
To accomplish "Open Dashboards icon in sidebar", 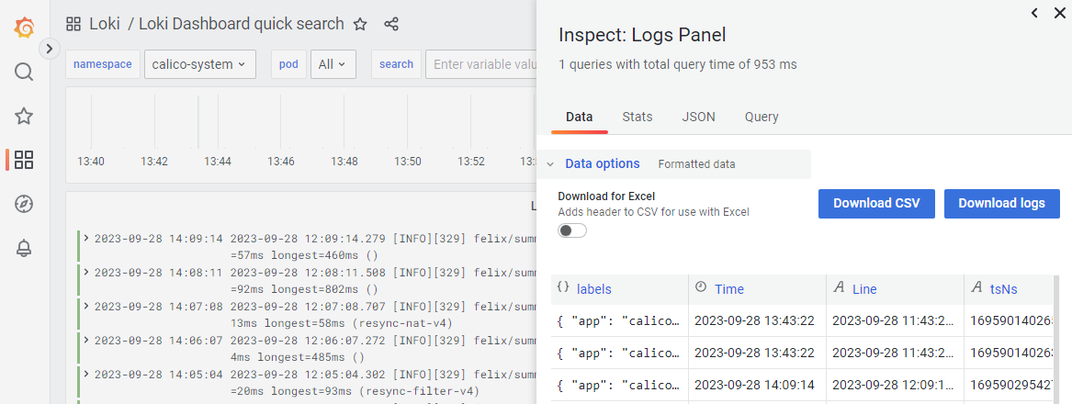I will 25,160.
